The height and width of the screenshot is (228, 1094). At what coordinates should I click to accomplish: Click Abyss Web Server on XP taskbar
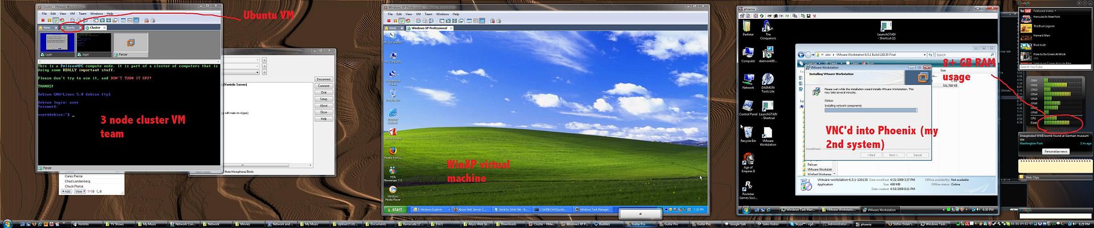[471, 210]
